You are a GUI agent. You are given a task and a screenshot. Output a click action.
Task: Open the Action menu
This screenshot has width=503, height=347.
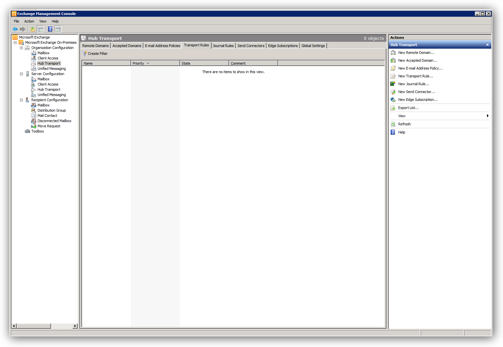29,21
